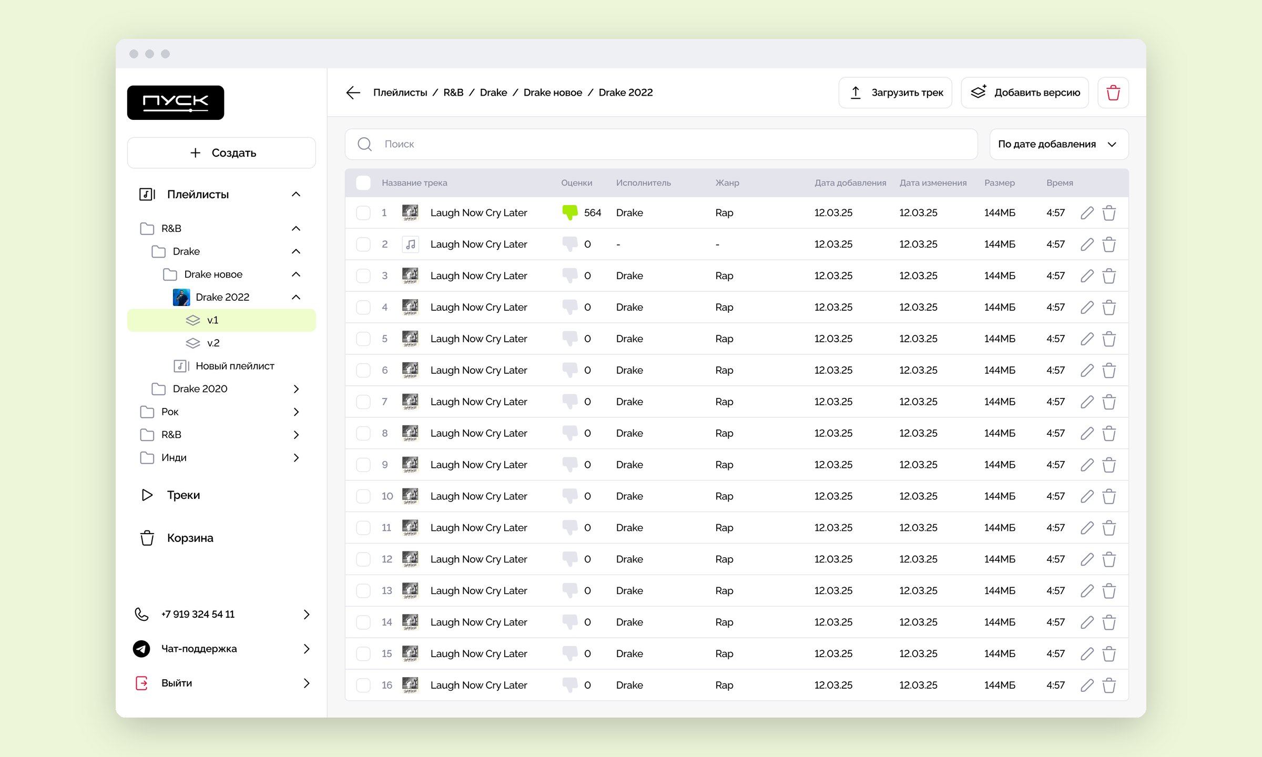
Task: Click the green dislike rating icon on track 1
Action: (x=569, y=213)
